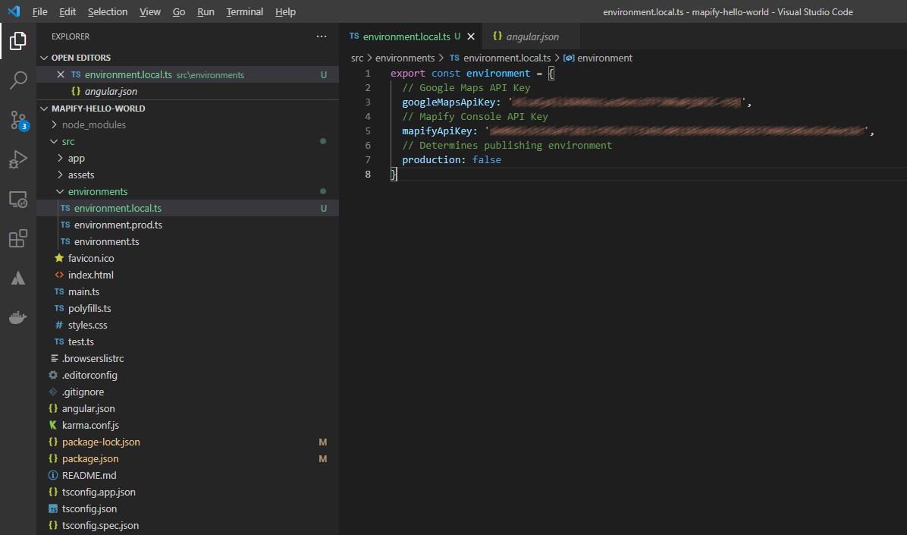This screenshot has width=907, height=535.
Task: Collapse the src folder in the Explorer
Action: point(59,140)
